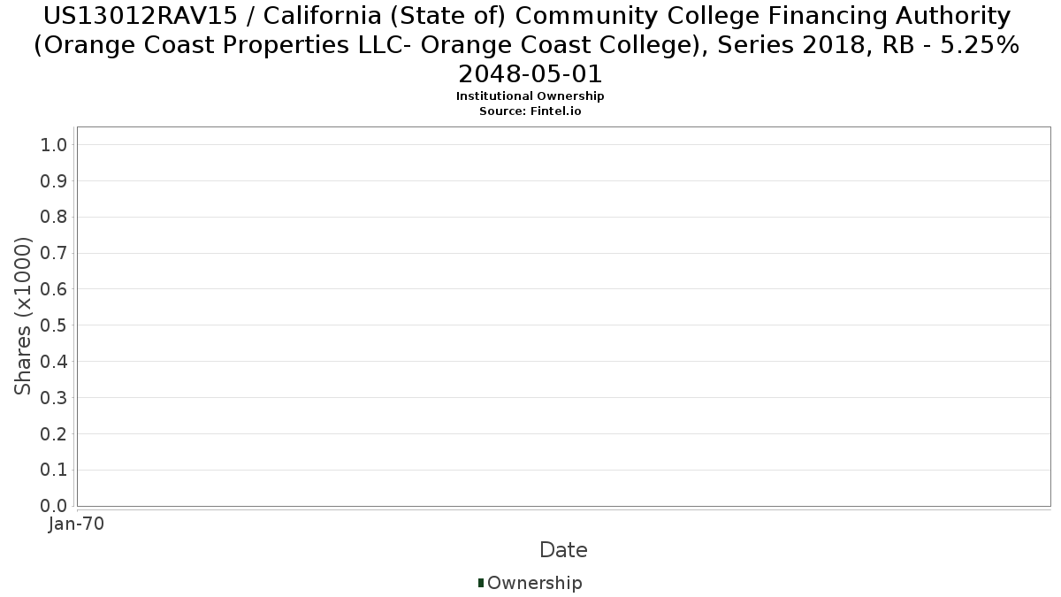Click the center of the empty plot area
The width and height of the screenshot is (1061, 597).
(x=563, y=316)
